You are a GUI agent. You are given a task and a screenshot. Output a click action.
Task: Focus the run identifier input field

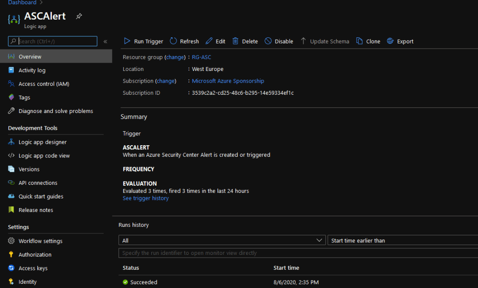[299, 253]
